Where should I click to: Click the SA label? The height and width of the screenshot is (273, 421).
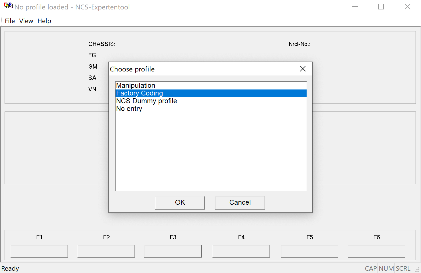pyautogui.click(x=92, y=78)
